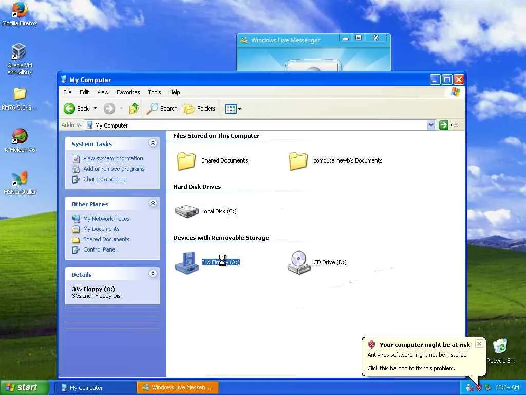526x395 pixels.
Task: Click the taskbar clock showing 10:24 AM
Action: pyautogui.click(x=507, y=388)
